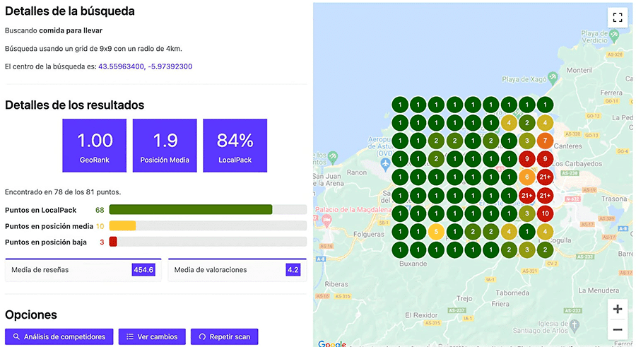Zoom out on the map

(x=618, y=329)
